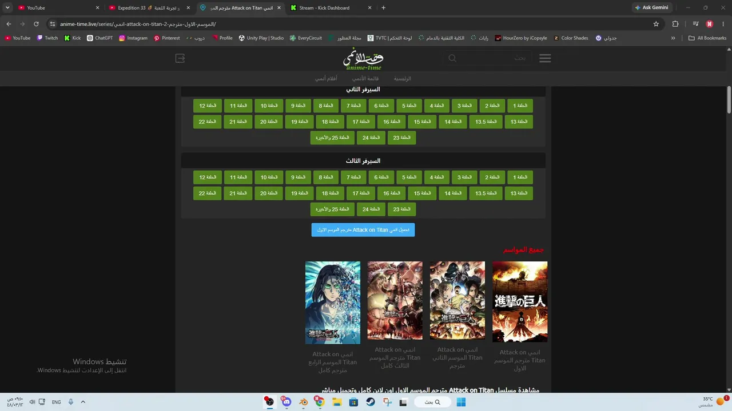Click the search magnifier icon on the site header
The image size is (732, 411).
[452, 58]
